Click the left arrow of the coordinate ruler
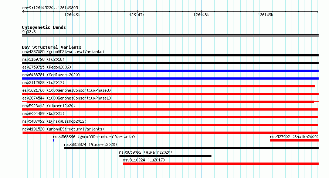 pos(23,11)
